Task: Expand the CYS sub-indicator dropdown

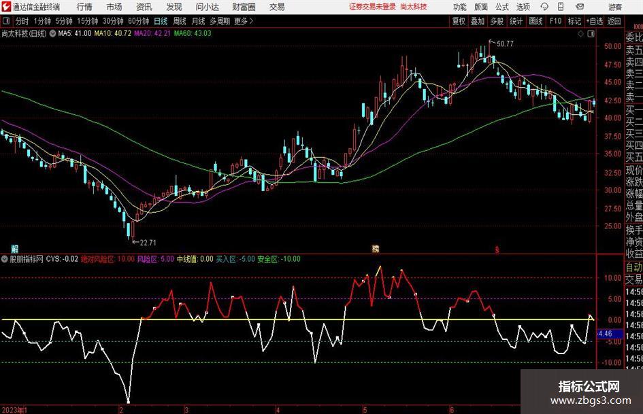Action: pos(5,259)
